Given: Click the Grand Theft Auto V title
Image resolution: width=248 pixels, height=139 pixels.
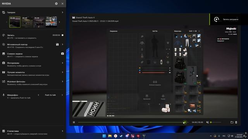Looking at the screenshot, I should tap(85, 17).
